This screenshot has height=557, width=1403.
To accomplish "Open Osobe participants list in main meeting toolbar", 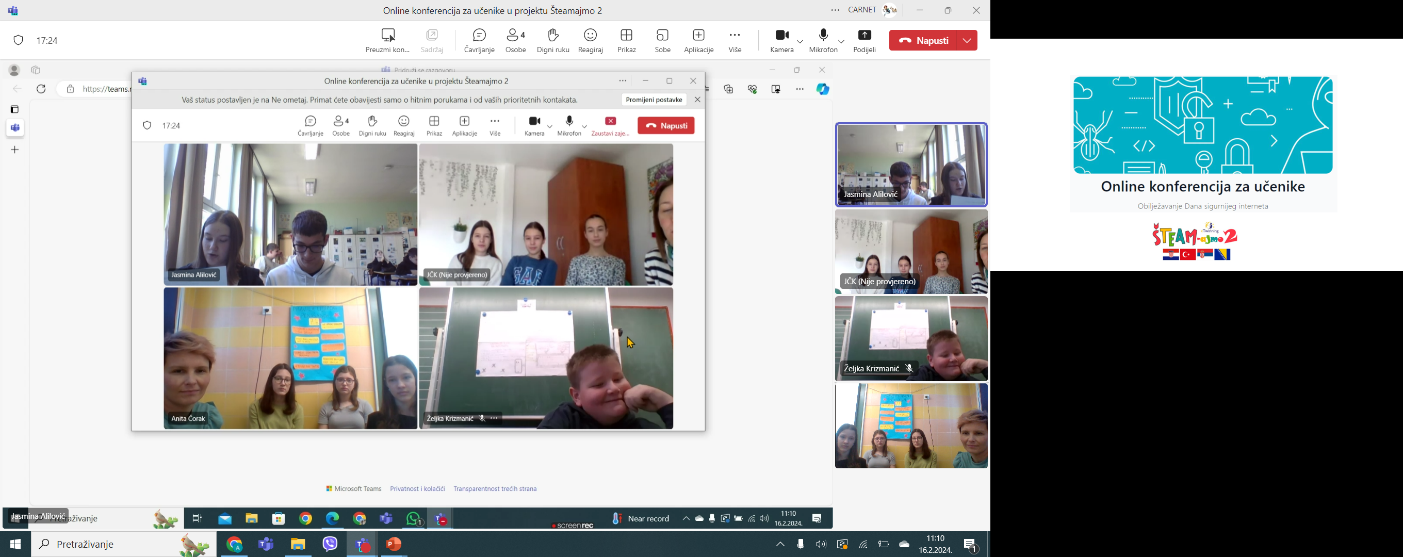I will [516, 41].
